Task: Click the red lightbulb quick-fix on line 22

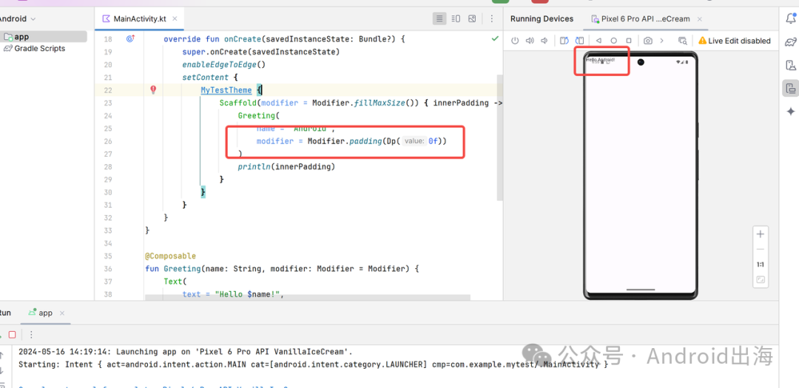Action: coord(152,89)
